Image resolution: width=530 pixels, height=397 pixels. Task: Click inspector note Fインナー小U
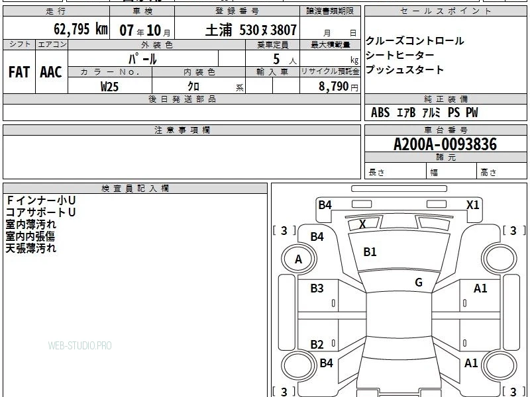[x=41, y=200]
